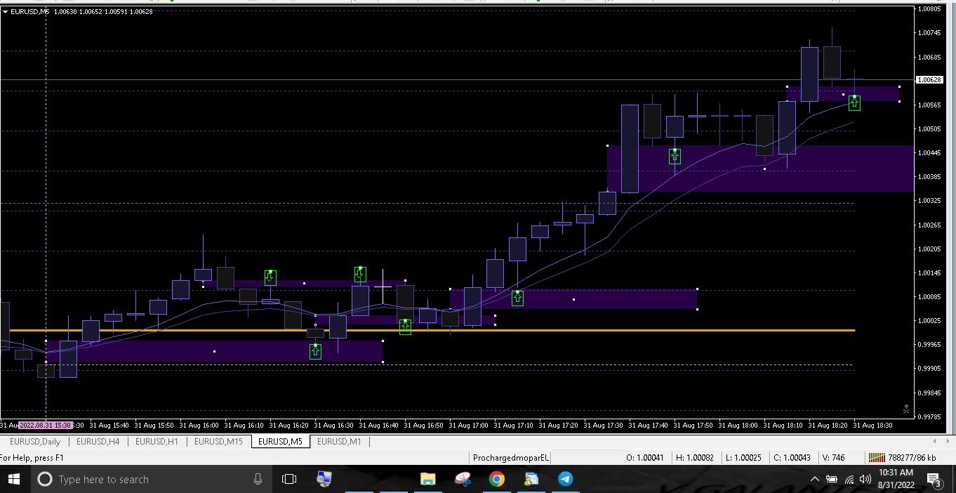Click the latest buy arrow near 18:30
956x493 pixels.
[854, 103]
